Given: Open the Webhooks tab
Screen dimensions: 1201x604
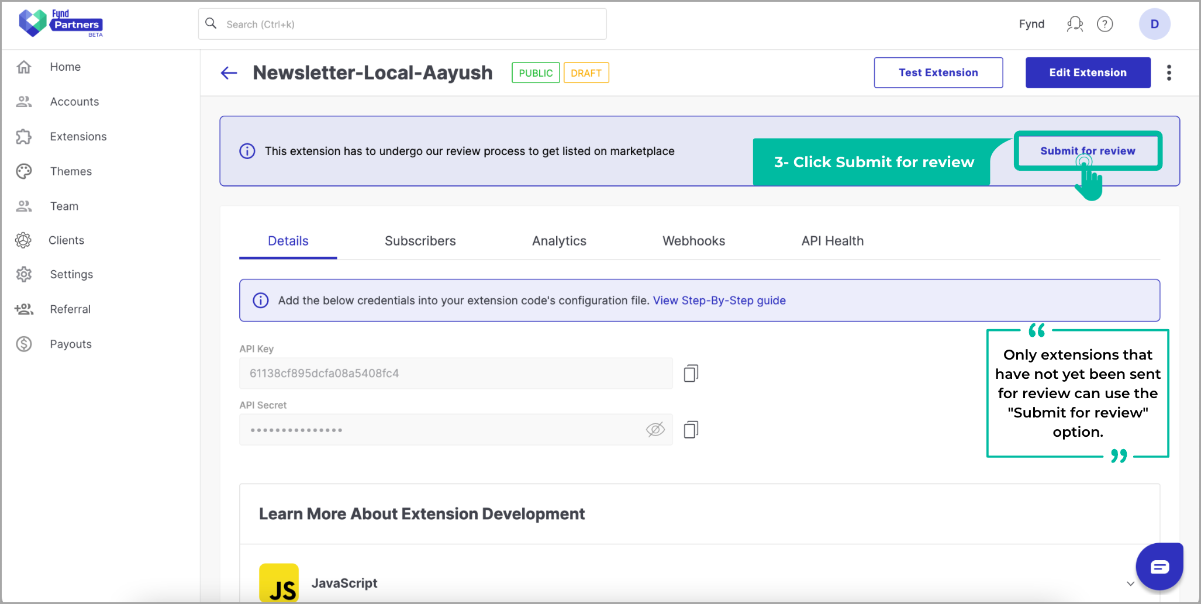Looking at the screenshot, I should 693,241.
